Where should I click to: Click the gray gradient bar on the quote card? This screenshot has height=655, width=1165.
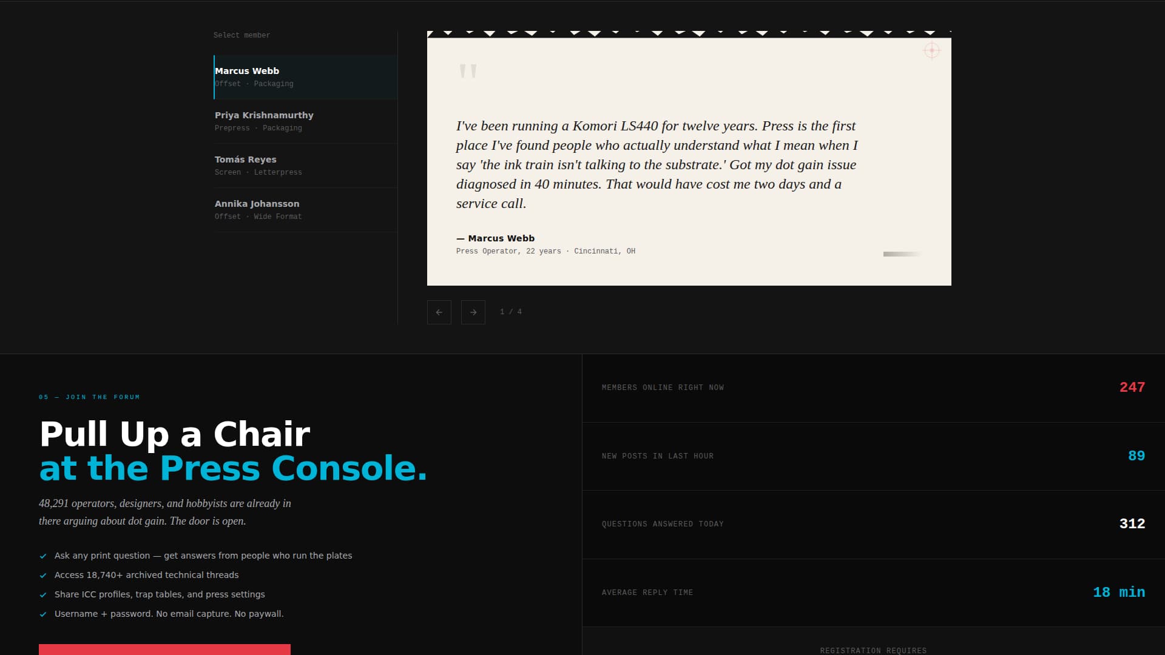click(902, 254)
